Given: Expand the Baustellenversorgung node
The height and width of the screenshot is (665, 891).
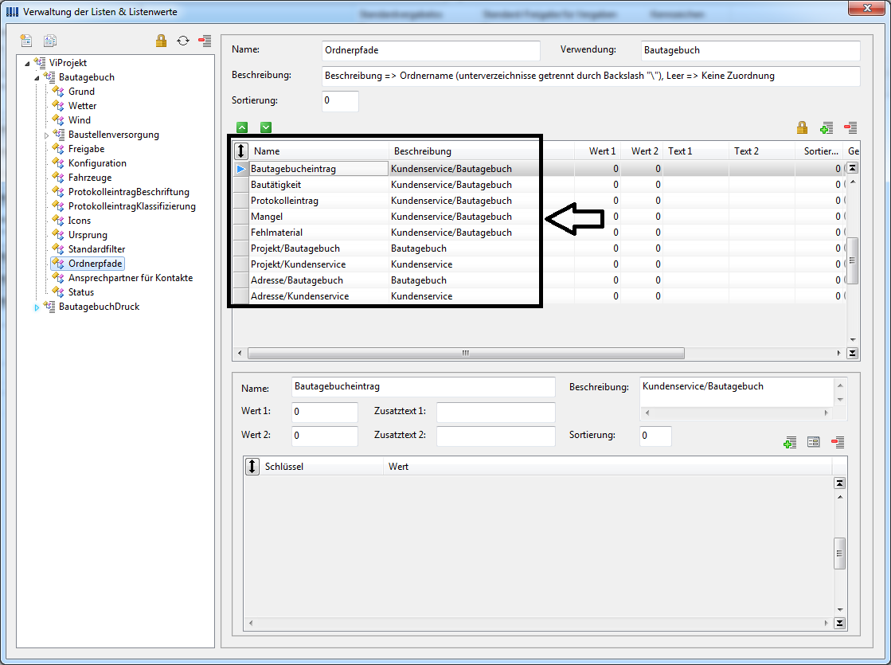Looking at the screenshot, I should [47, 135].
